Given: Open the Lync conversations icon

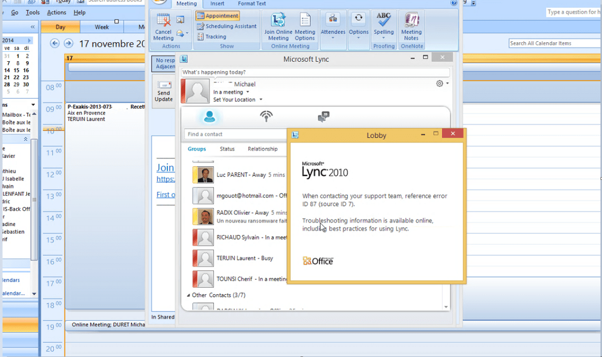Looking at the screenshot, I should (323, 117).
